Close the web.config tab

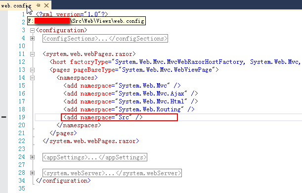click(46, 5)
